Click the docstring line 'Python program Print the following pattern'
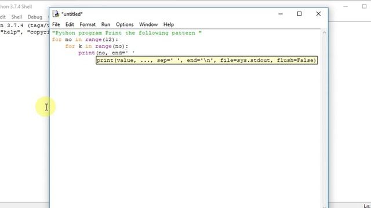Viewport: 371px width, 208px height. point(127,33)
